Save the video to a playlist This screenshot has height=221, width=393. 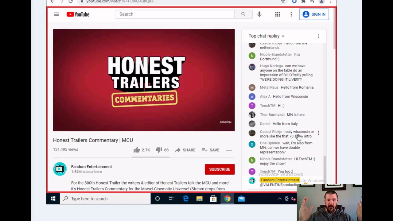tap(210, 150)
